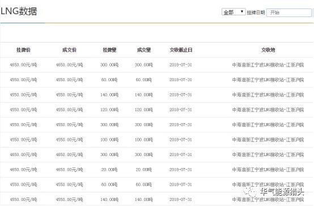This screenshot has height=206, width=314.
Task: Click 成交价 in the 100.00吨 row
Action: 69,140
